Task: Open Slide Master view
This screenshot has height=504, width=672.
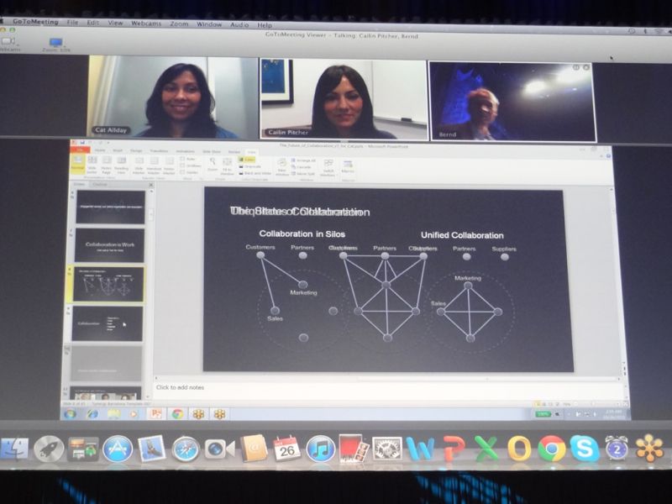Action: (x=139, y=165)
